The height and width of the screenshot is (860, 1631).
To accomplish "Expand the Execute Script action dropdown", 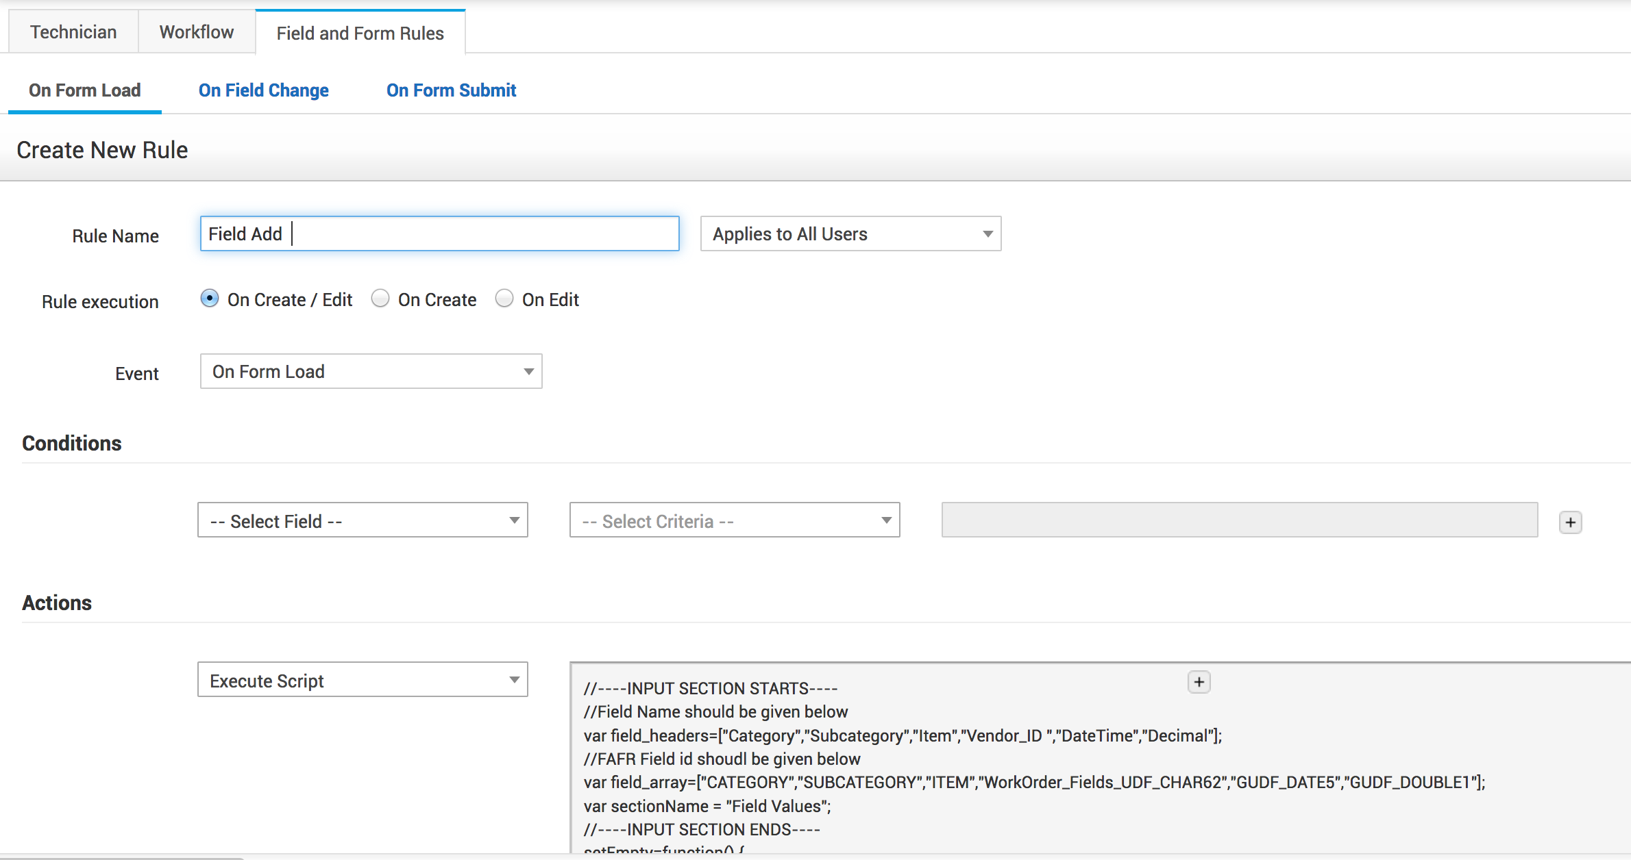I will coord(363,681).
